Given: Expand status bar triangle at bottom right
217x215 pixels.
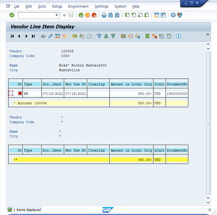Looking at the screenshot, I should [209, 210].
